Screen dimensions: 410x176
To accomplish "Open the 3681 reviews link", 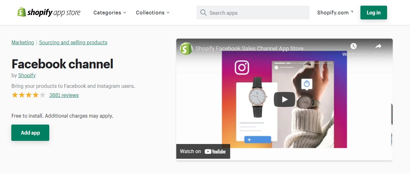I will tap(64, 95).
